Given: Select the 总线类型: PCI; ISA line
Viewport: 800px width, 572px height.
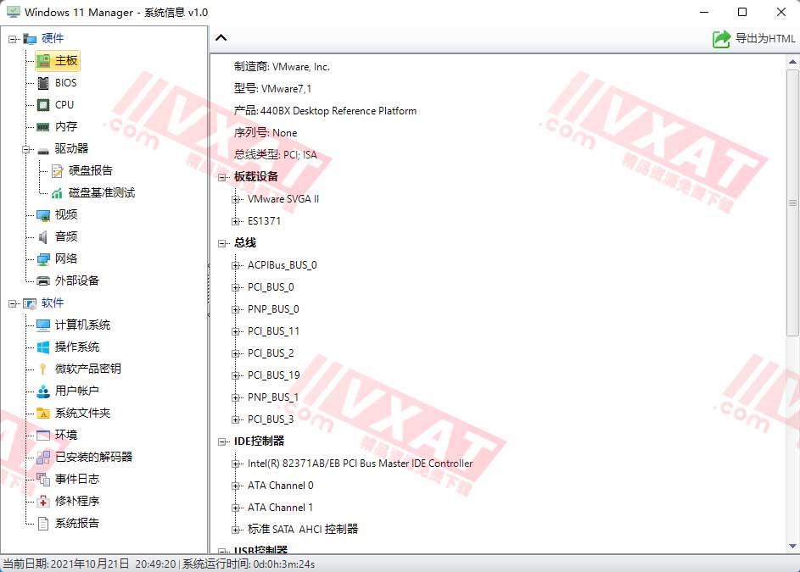Looking at the screenshot, I should (275, 155).
